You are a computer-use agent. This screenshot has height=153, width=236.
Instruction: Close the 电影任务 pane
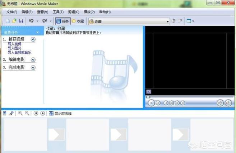[x=37, y=32]
